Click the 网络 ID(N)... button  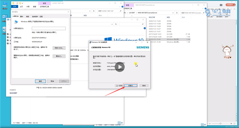pyautogui.click(x=59, y=48)
